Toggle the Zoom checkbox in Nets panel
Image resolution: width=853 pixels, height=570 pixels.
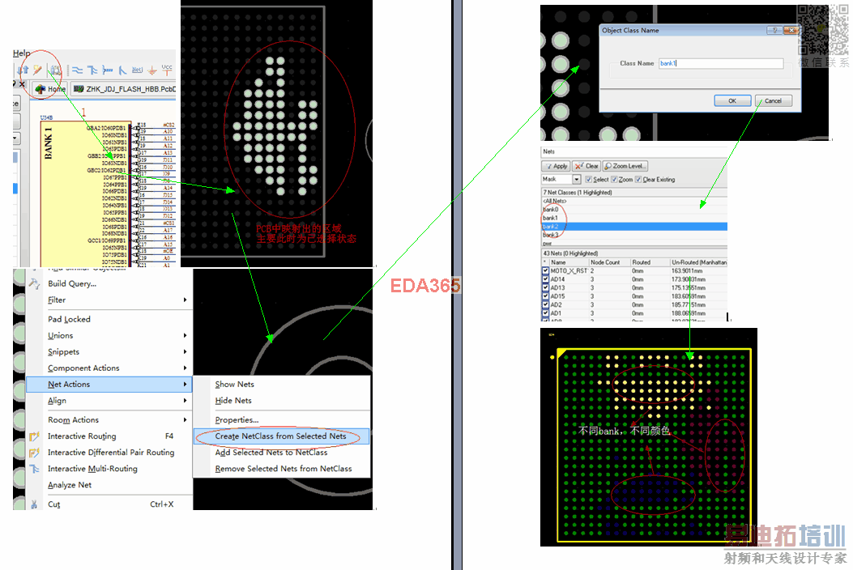[614, 180]
